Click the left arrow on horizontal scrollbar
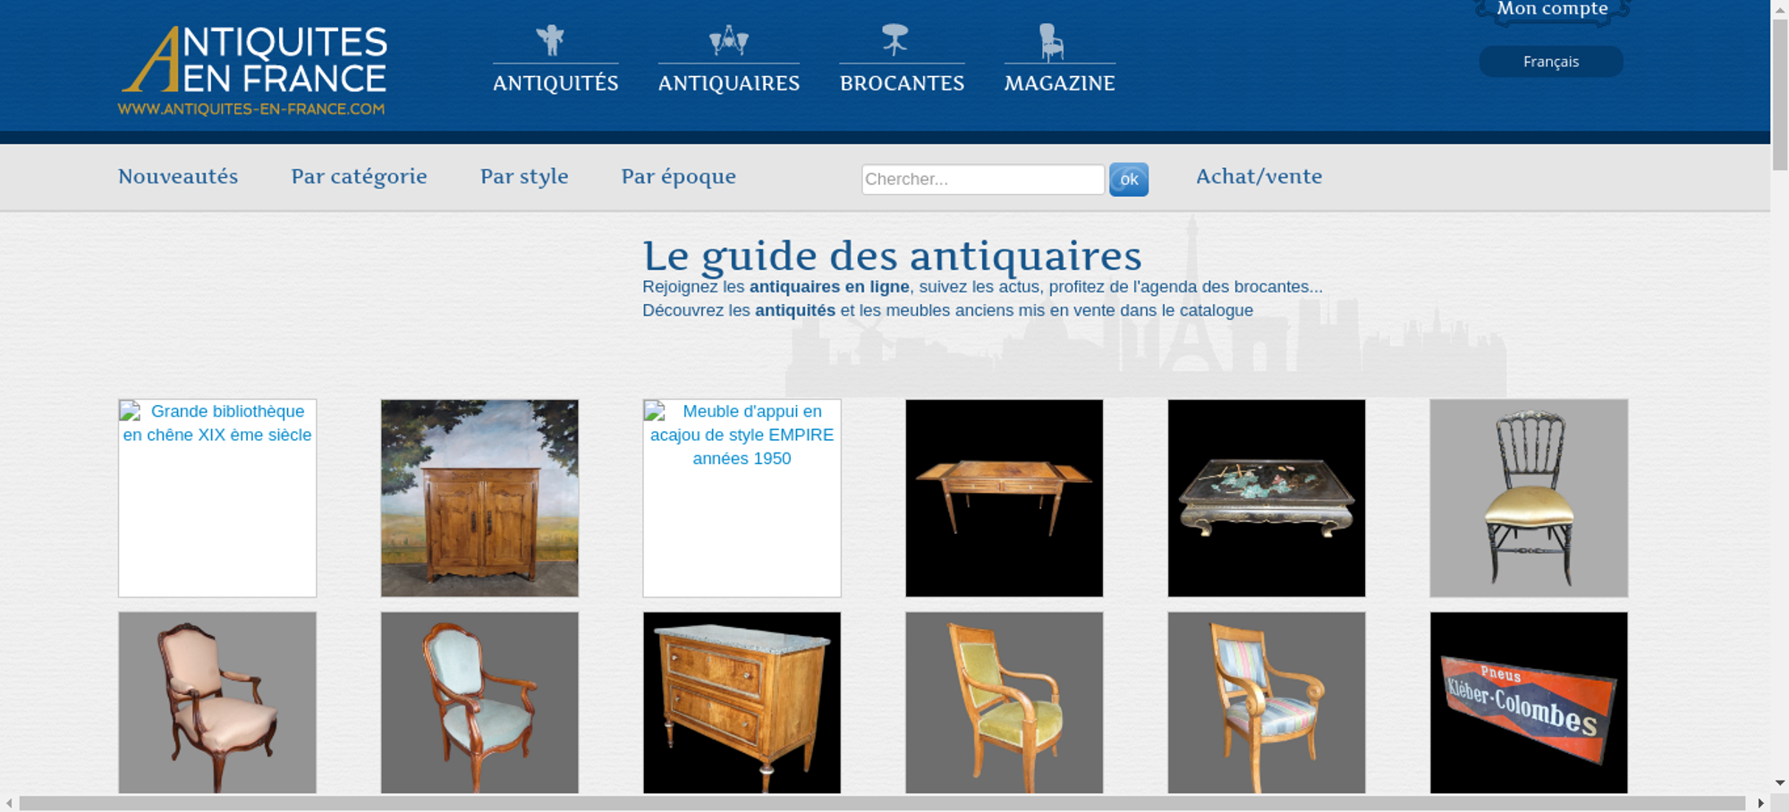Viewport: 1789px width, 812px height. (9, 803)
